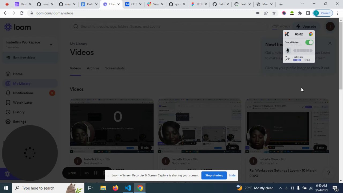Select My Library in sidebar
This screenshot has width=343, height=193.
(x=30, y=83)
